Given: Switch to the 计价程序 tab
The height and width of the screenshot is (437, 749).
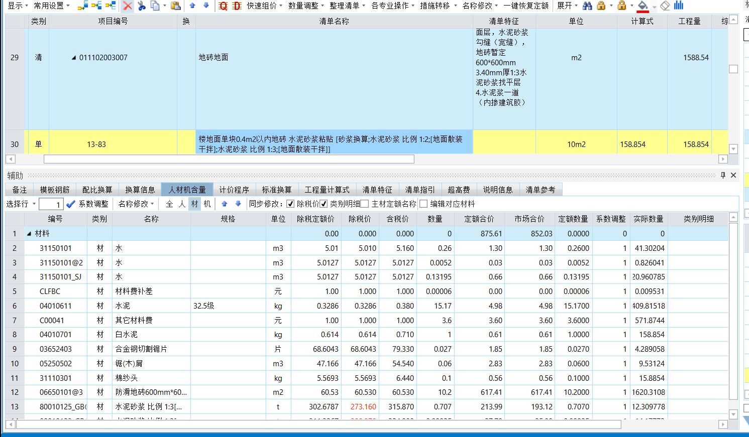Looking at the screenshot, I should coord(234,190).
